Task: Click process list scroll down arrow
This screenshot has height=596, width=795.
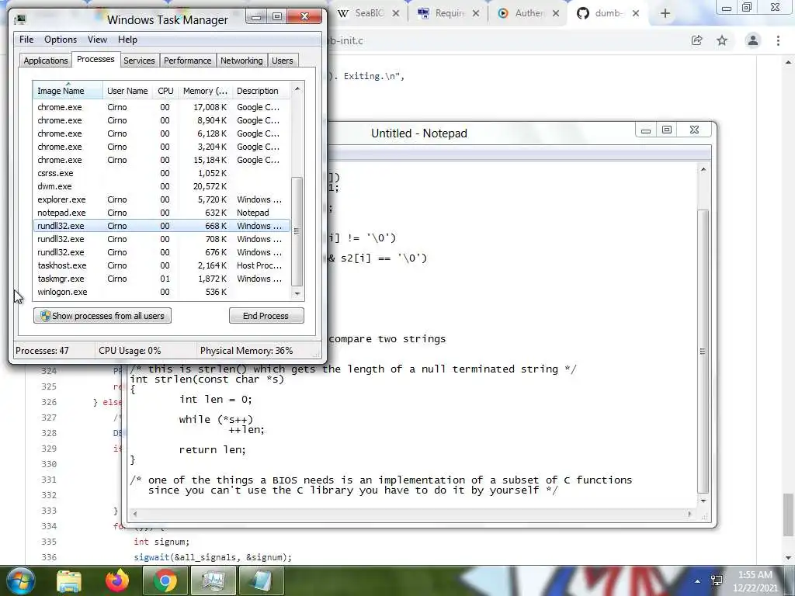Action: point(297,293)
